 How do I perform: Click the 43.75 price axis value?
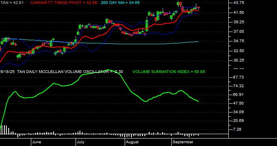point(239,3)
